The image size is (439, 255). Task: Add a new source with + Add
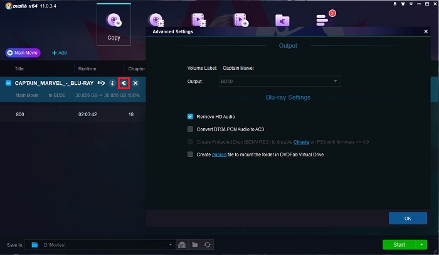pos(59,53)
